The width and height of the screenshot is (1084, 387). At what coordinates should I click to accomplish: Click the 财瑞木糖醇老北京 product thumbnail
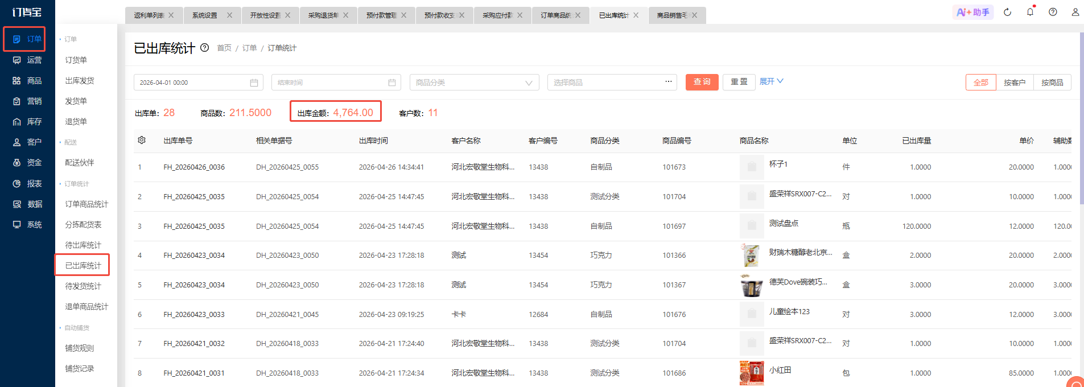752,256
